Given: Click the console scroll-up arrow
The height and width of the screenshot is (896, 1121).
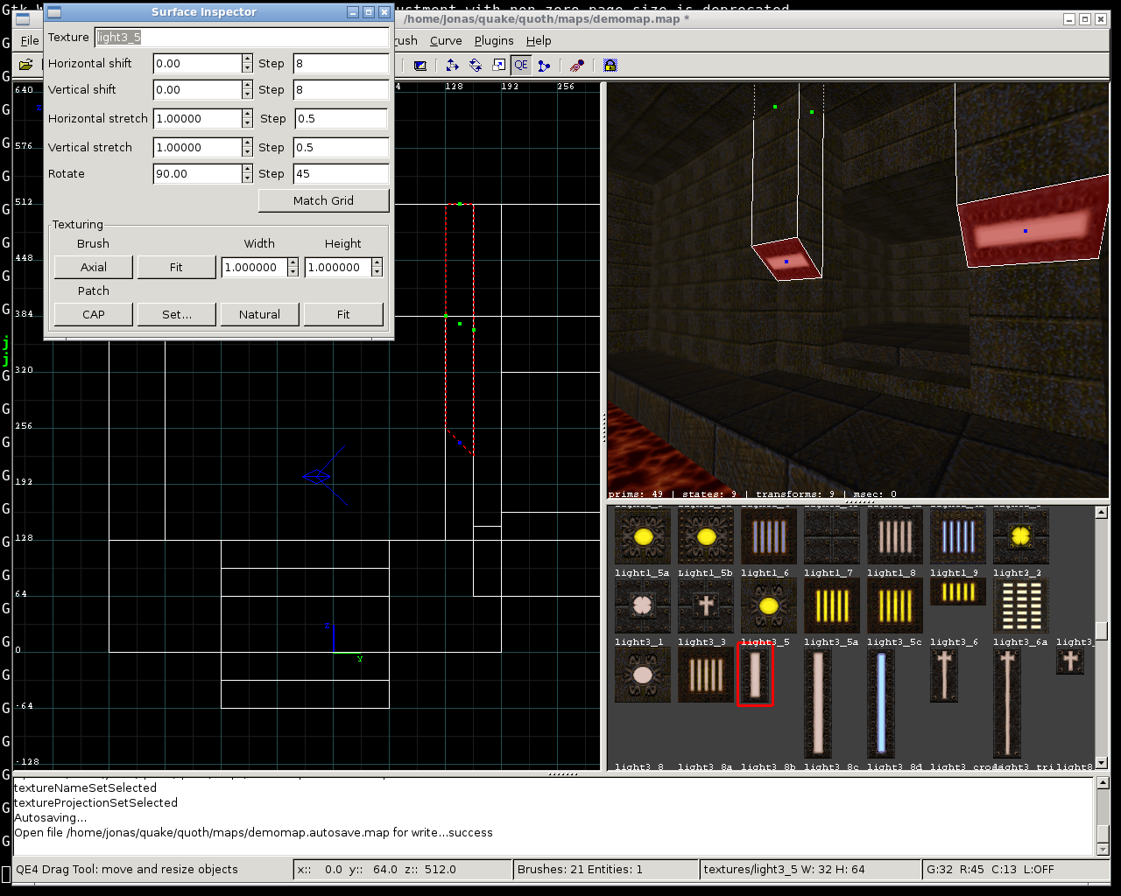Looking at the screenshot, I should click(x=1103, y=783).
